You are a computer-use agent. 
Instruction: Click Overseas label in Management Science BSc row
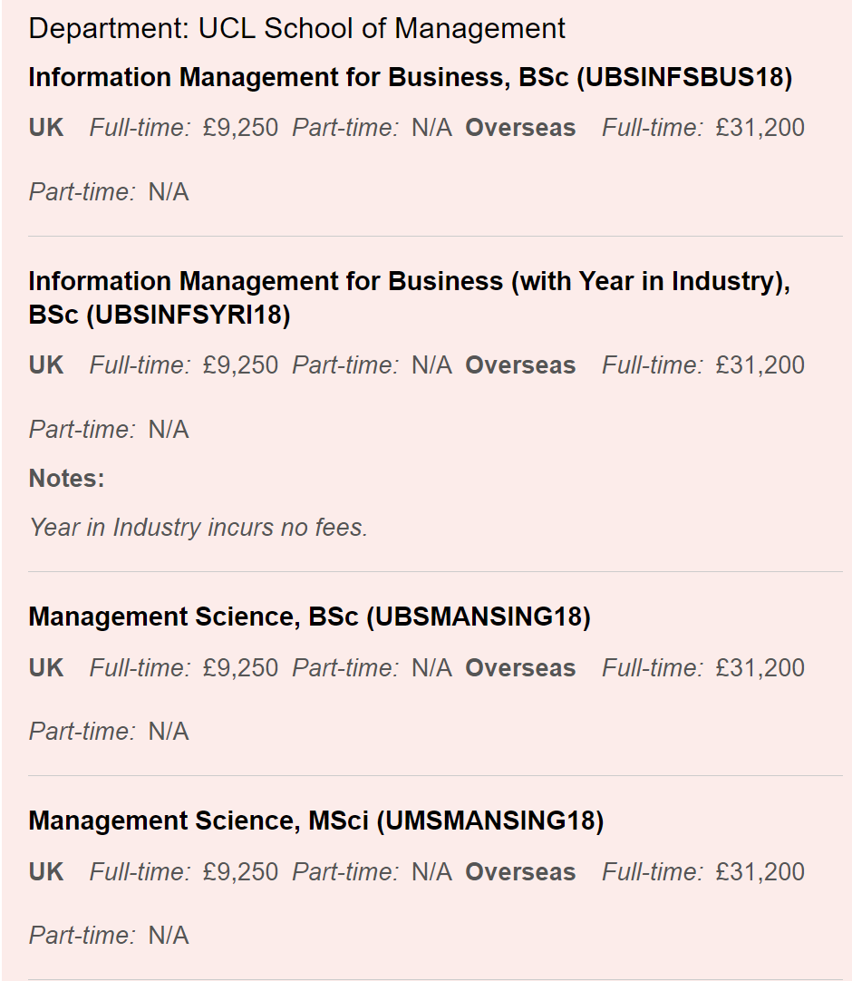(x=520, y=668)
